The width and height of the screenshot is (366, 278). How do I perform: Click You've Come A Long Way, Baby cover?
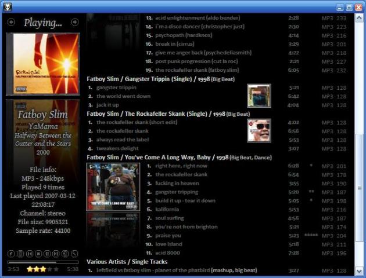coord(113,187)
